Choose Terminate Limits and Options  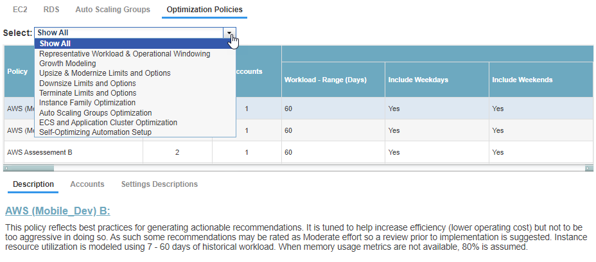click(x=87, y=93)
